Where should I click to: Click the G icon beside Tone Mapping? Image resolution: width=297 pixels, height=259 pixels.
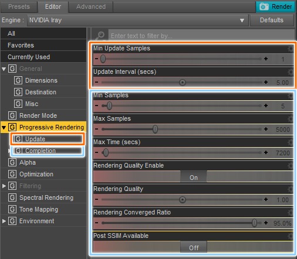(x=12, y=209)
